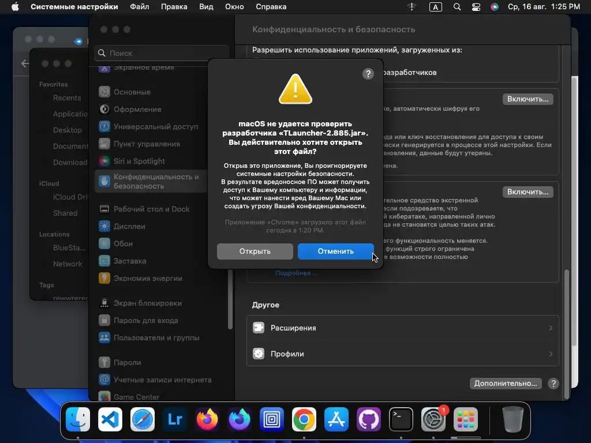Click the date and time in menu bar

click(x=544, y=7)
